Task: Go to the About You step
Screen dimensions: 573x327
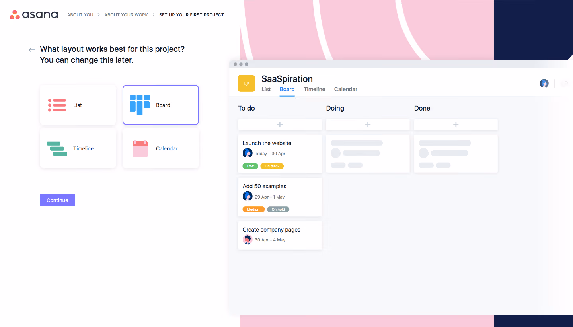Action: coord(80,15)
